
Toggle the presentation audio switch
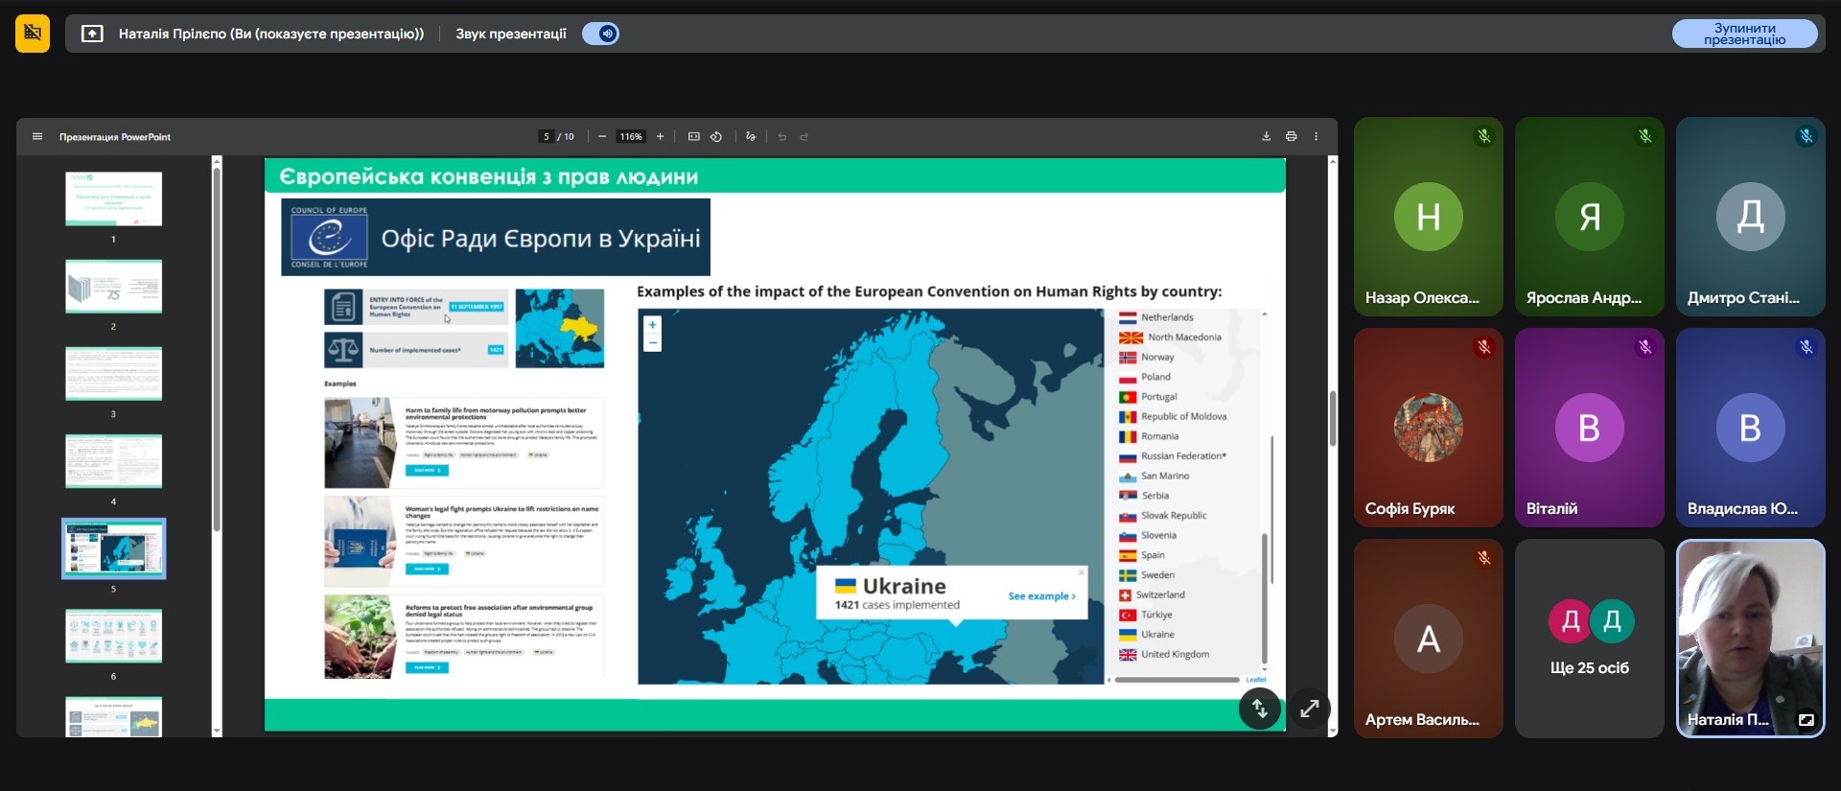[601, 34]
